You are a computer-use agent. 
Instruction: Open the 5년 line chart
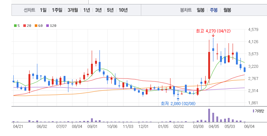pyautogui.click(x=110, y=10)
